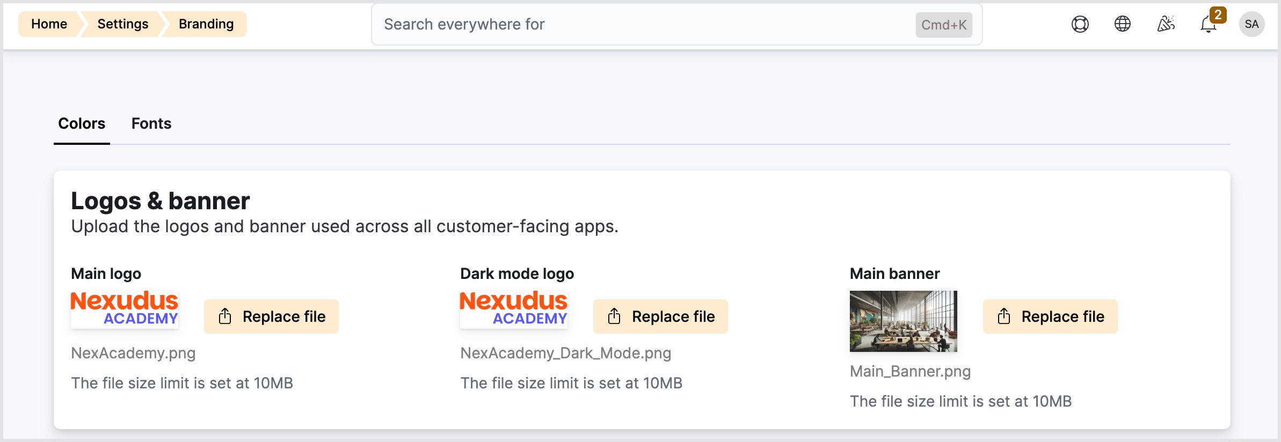Select the Branding breadcrumb
This screenshot has width=1281, height=442.
coord(206,24)
